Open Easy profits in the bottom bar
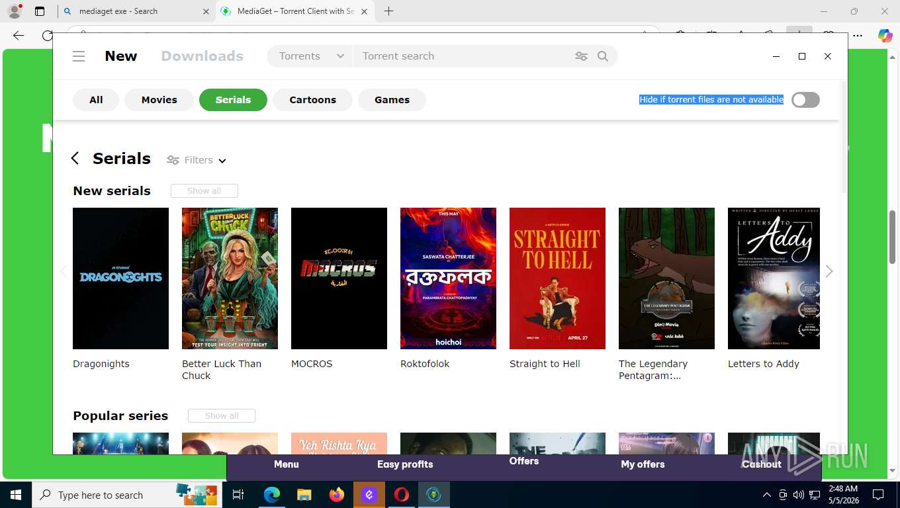The image size is (900, 508). (405, 464)
